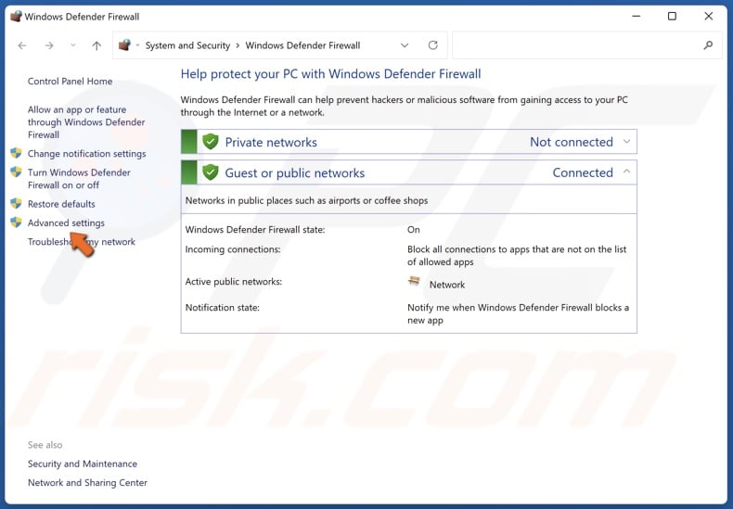Image resolution: width=733 pixels, height=509 pixels.
Task: Click the window title bar firewall icon
Action: 16,17
